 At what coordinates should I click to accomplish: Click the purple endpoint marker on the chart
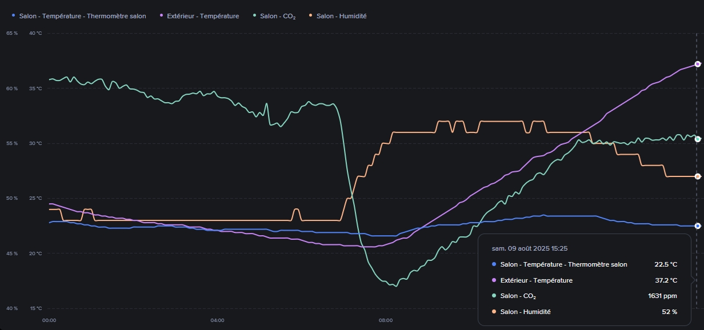pos(697,64)
